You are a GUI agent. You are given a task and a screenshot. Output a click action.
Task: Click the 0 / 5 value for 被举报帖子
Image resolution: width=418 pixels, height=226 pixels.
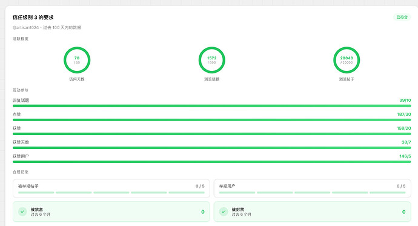point(200,186)
